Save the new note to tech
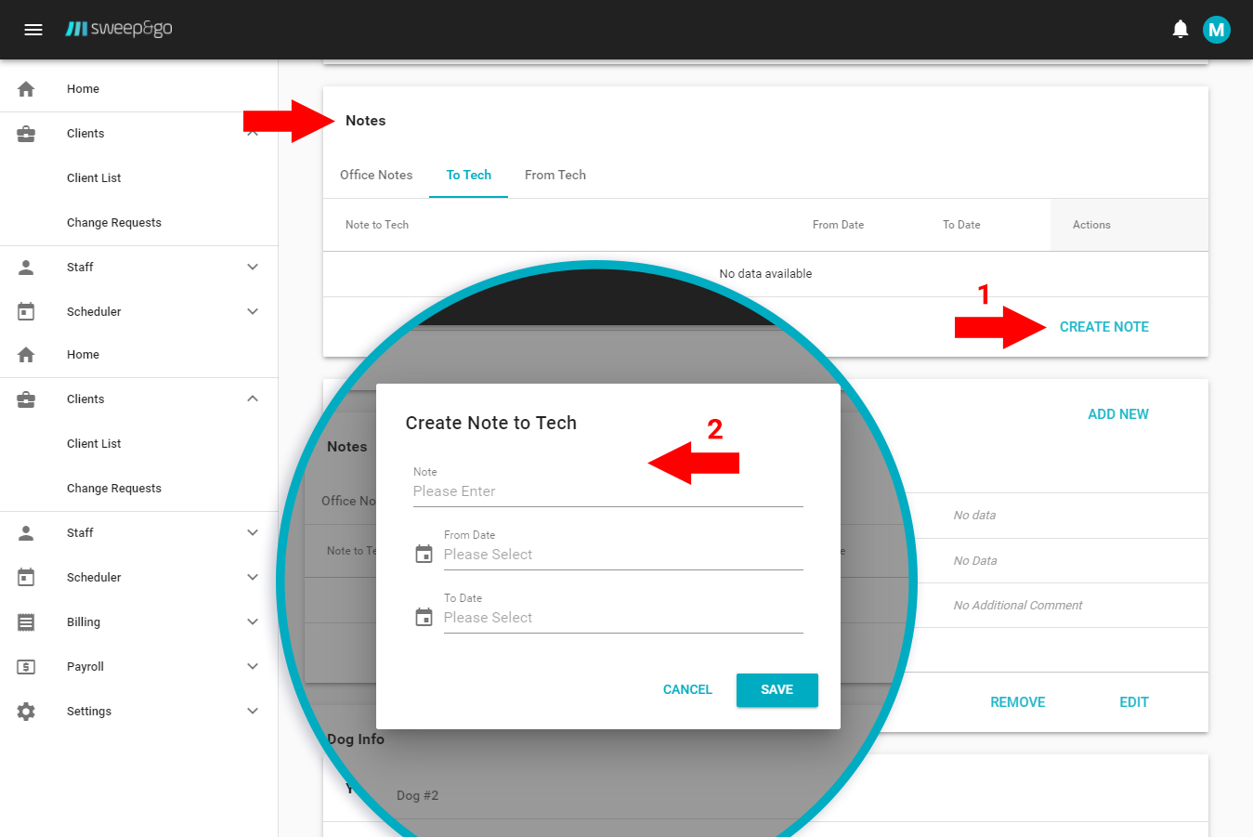 [x=777, y=689]
